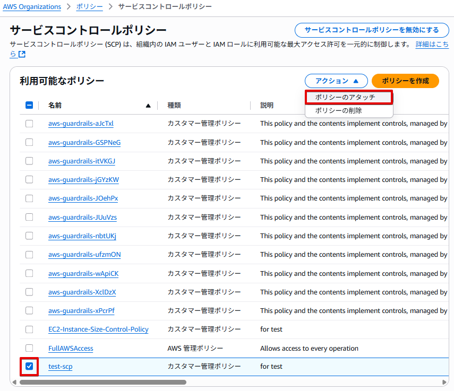
Task: Check the aws-guardrails-jGYzKW row checkbox
Action: coord(29,180)
